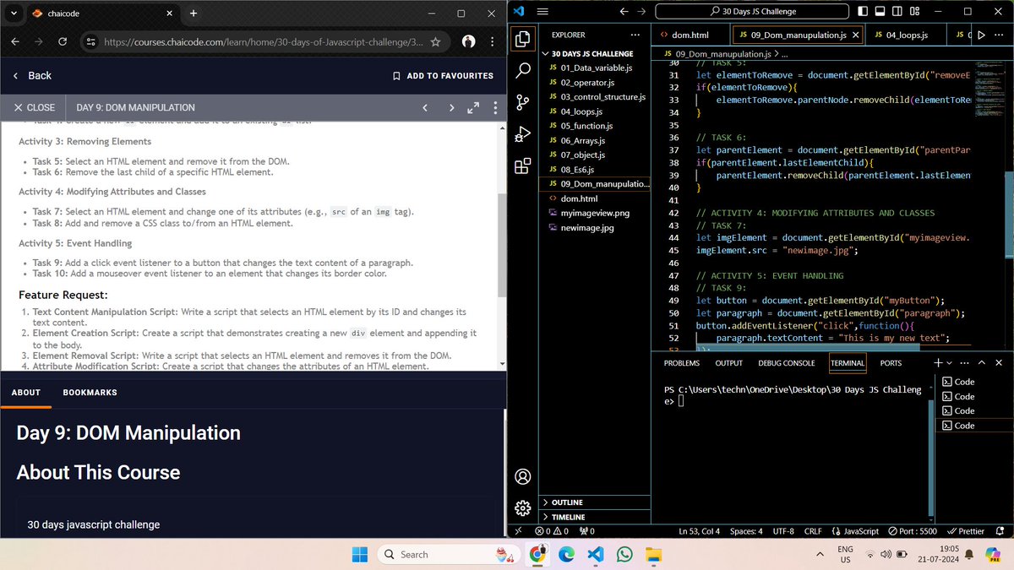Go to the next lesson arrow
This screenshot has width=1014, height=570.
(451, 107)
